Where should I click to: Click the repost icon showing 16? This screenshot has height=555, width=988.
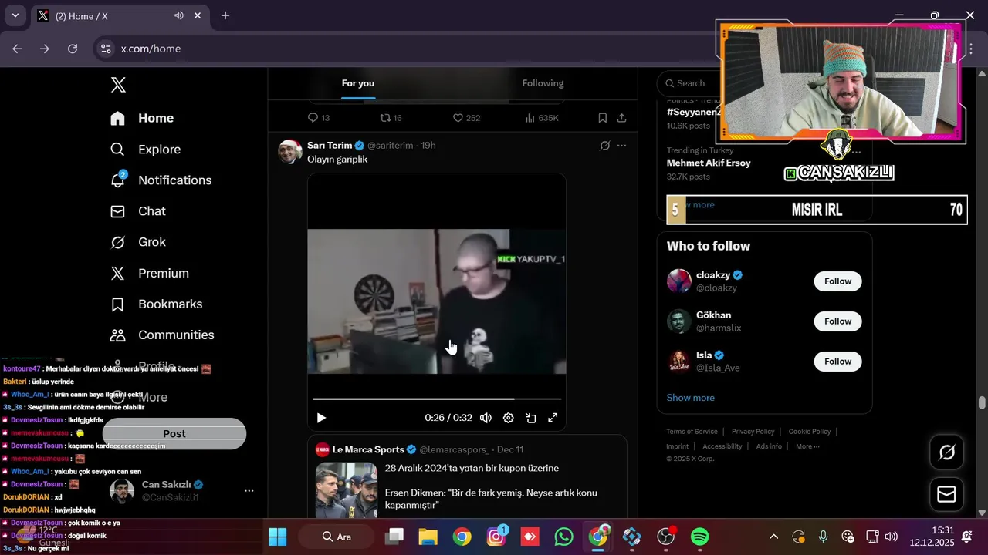(x=385, y=118)
